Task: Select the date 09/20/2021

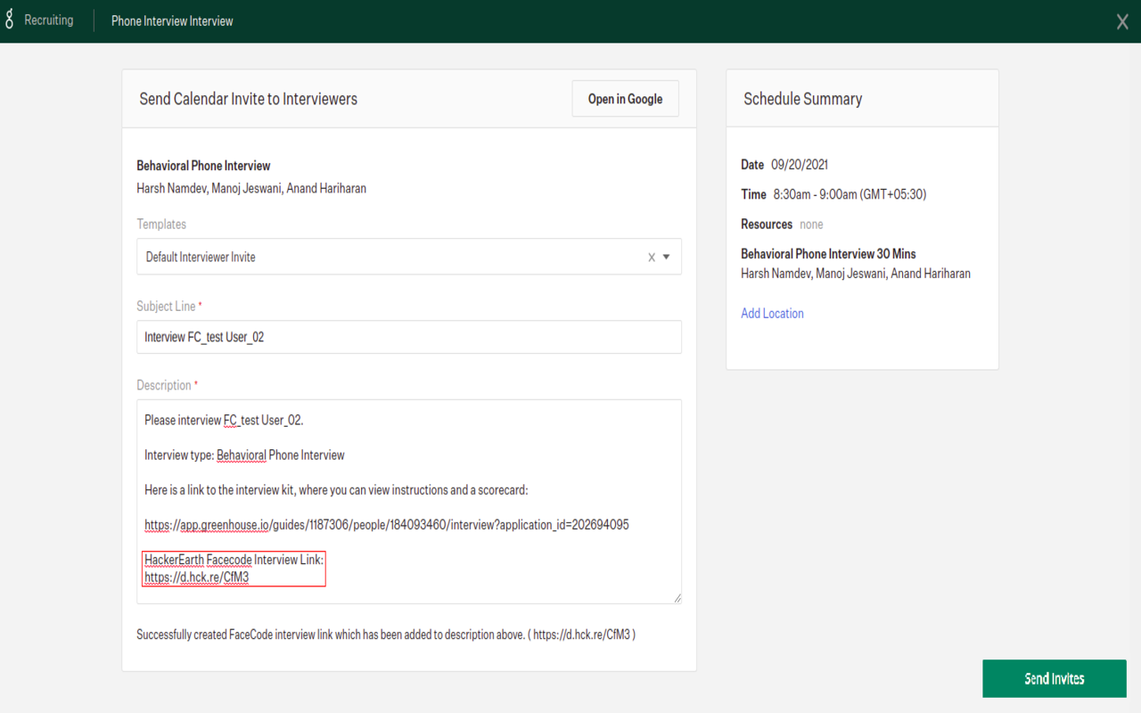Action: click(x=800, y=164)
